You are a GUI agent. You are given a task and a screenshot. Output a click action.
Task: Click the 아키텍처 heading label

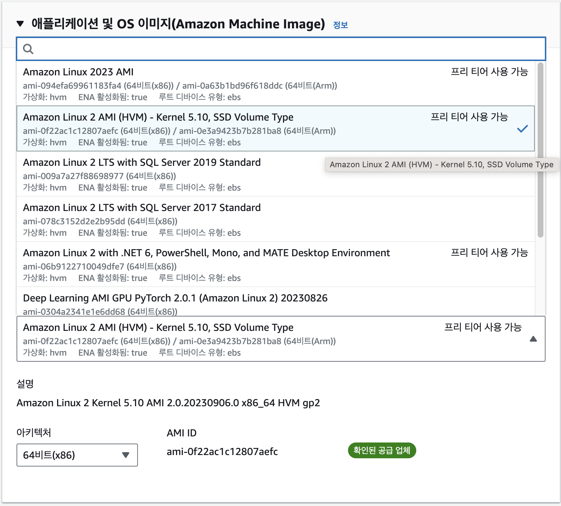pos(34,432)
